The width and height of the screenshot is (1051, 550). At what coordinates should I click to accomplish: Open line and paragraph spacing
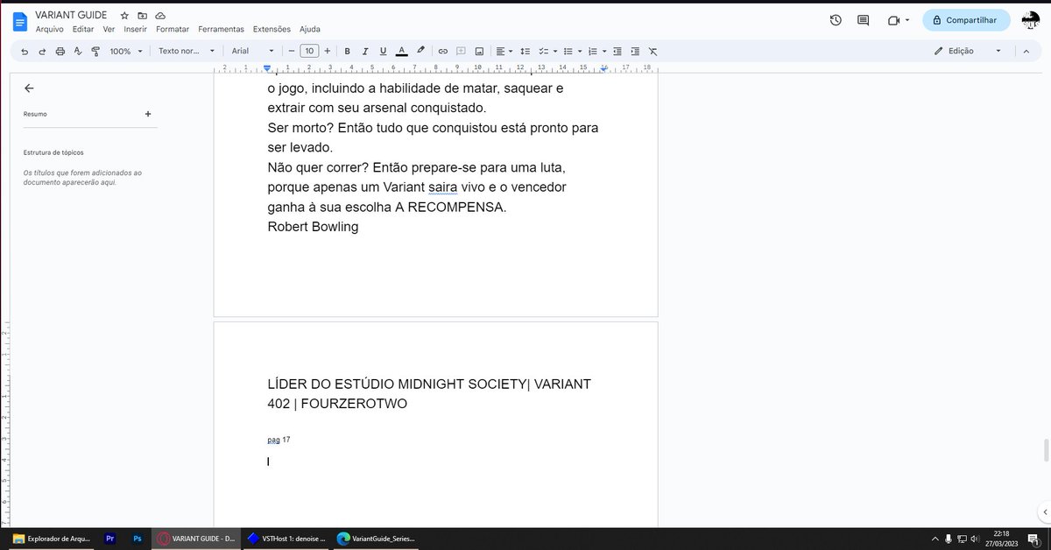525,51
